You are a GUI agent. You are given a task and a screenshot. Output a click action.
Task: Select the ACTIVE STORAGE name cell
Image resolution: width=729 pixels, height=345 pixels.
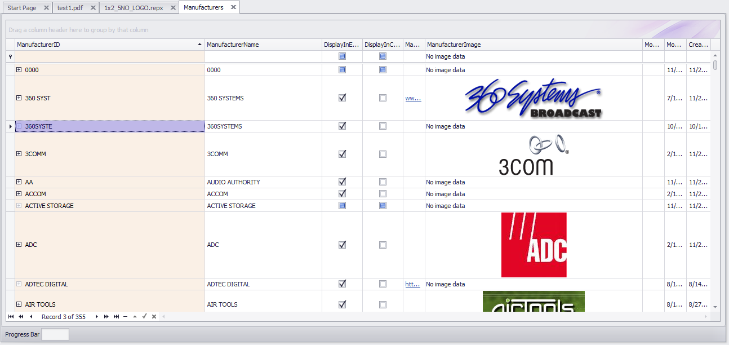coord(263,206)
